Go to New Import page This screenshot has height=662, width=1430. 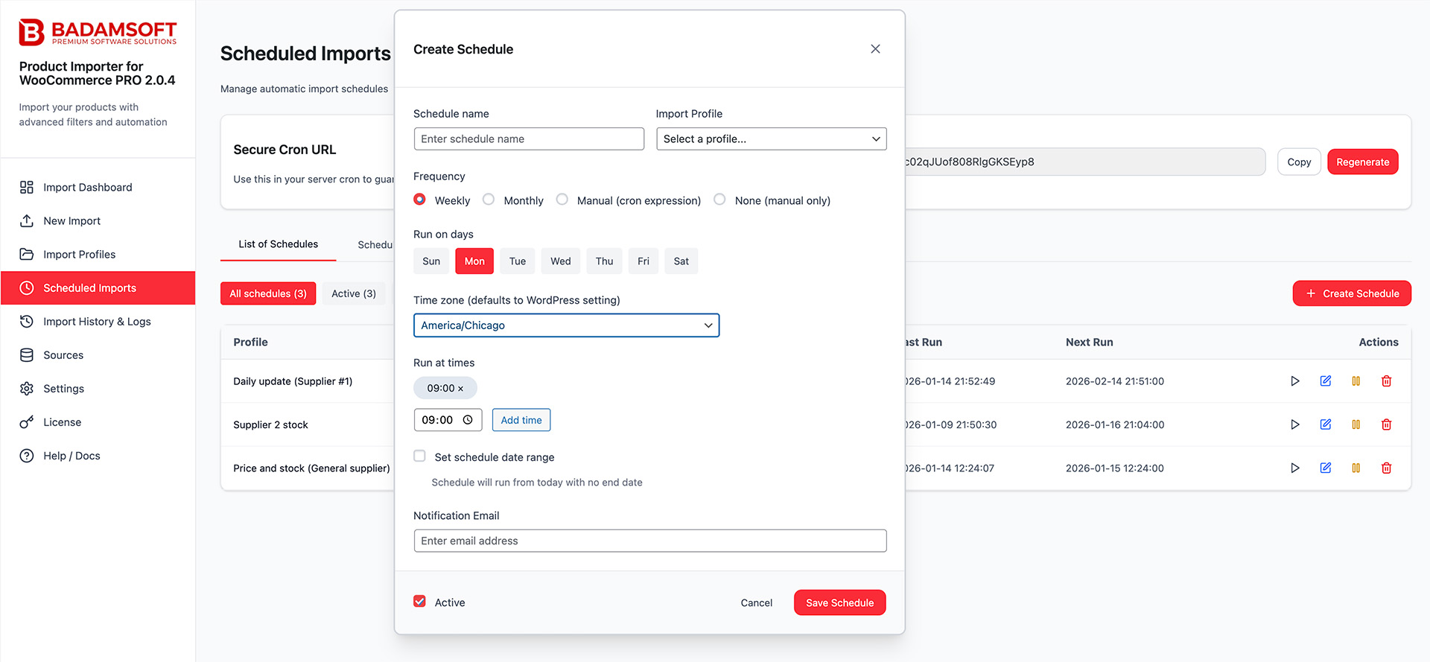coord(98,221)
